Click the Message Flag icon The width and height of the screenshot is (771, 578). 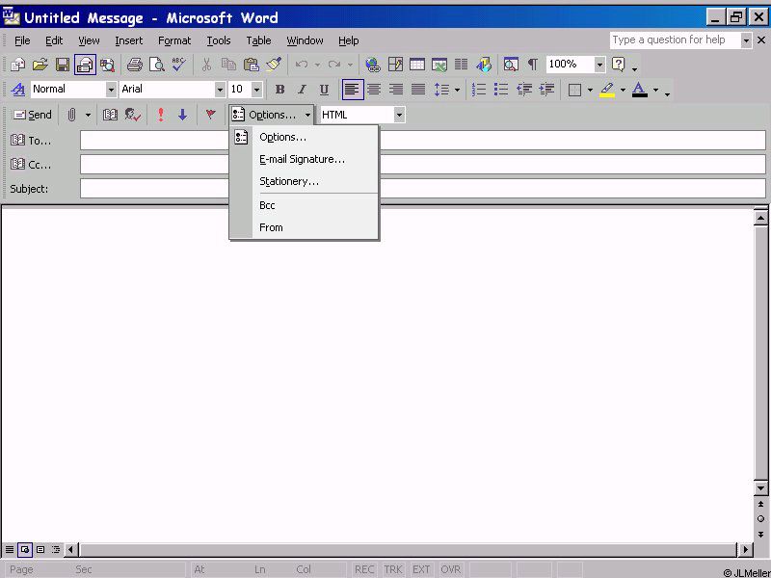(x=210, y=115)
